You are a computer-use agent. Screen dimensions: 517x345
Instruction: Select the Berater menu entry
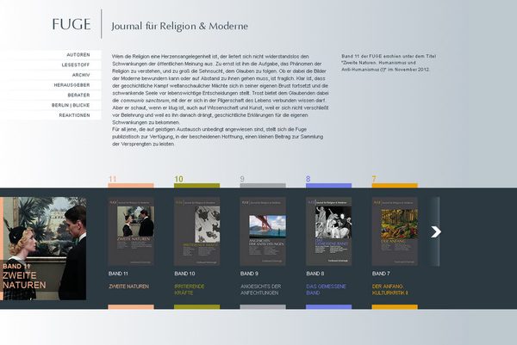[x=78, y=95]
